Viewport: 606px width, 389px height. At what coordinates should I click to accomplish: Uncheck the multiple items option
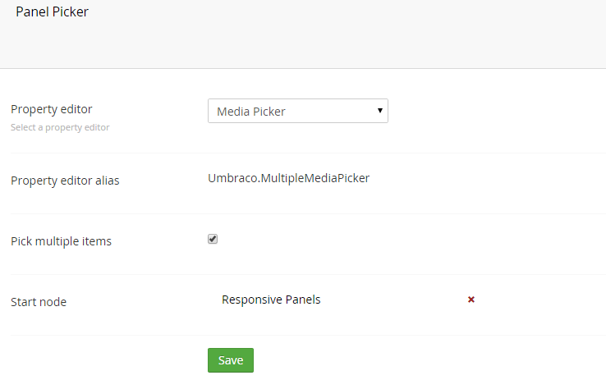click(213, 239)
